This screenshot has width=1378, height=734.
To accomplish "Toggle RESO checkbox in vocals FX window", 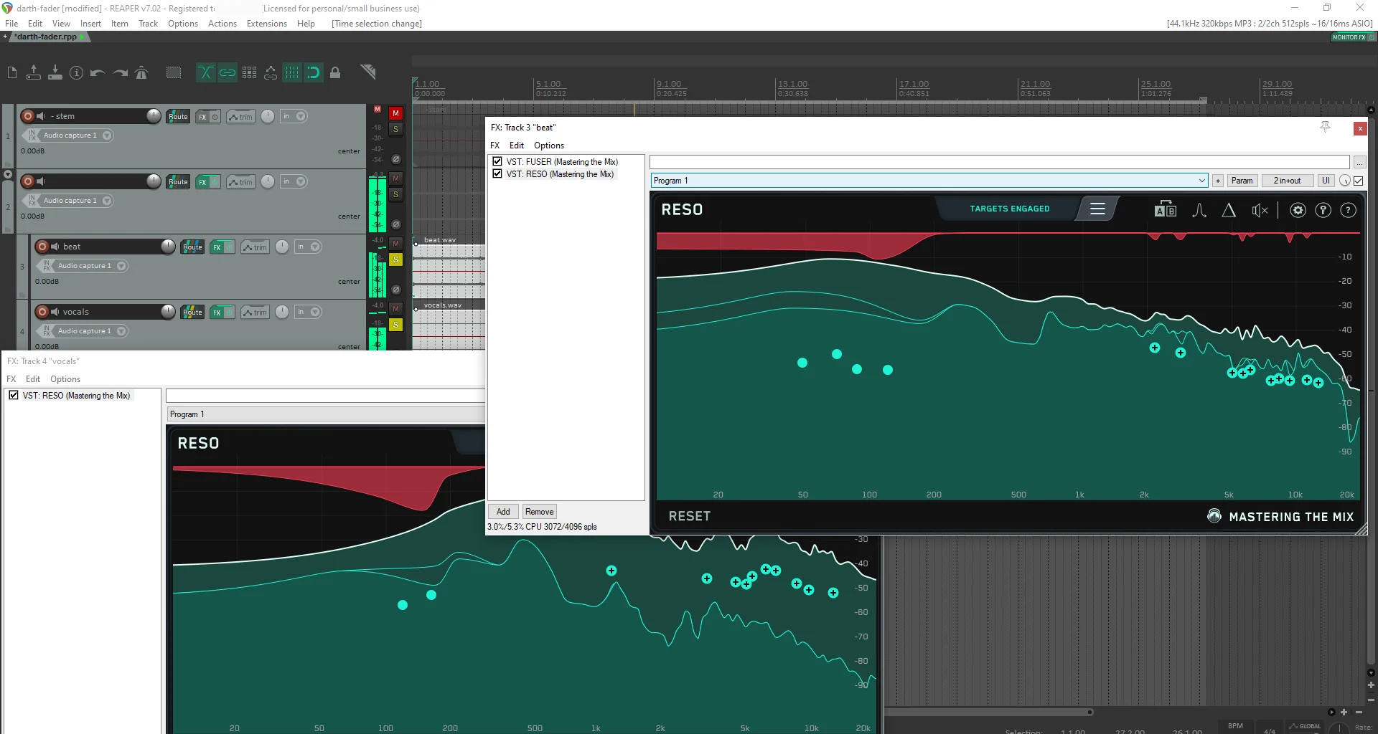I will [14, 395].
